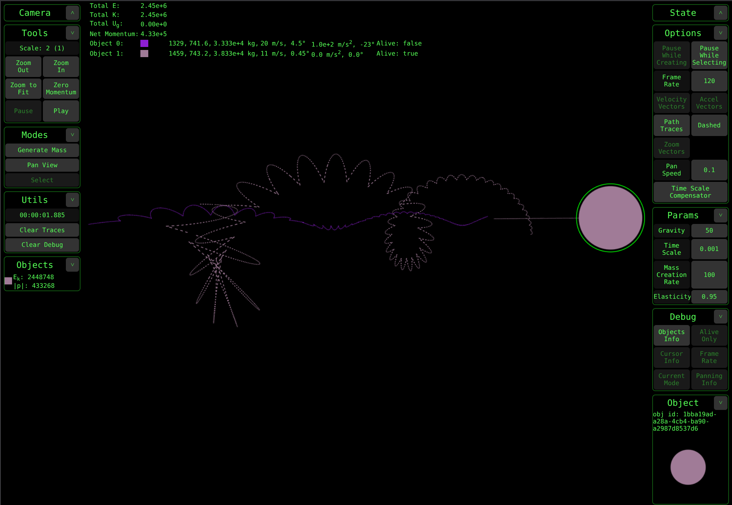732x505 pixels.
Task: Pause the simulation
Action: click(23, 111)
